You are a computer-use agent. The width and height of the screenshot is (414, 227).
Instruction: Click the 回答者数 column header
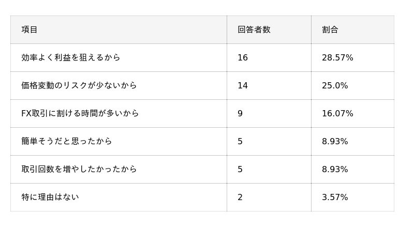tap(254, 29)
